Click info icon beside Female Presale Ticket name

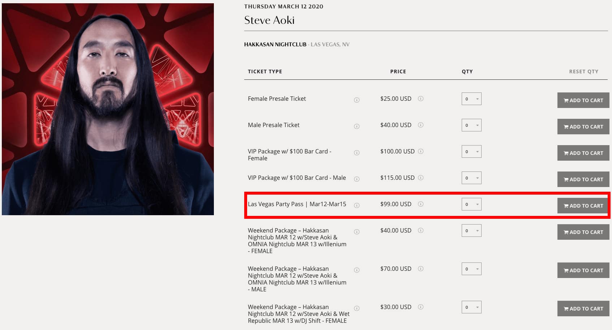click(x=357, y=100)
